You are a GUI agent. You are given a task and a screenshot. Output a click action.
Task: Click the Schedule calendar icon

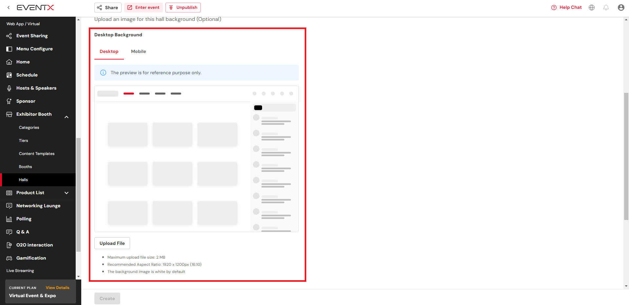coord(9,75)
